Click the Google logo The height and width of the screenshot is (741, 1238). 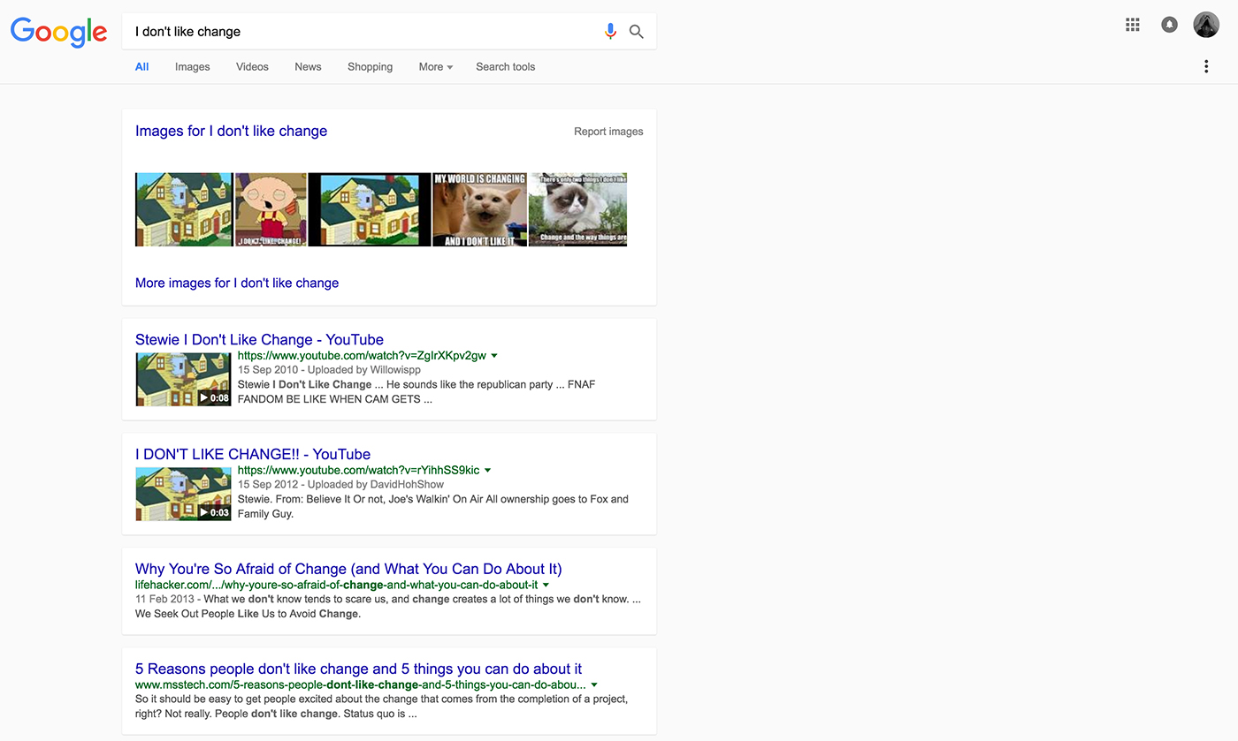[58, 32]
